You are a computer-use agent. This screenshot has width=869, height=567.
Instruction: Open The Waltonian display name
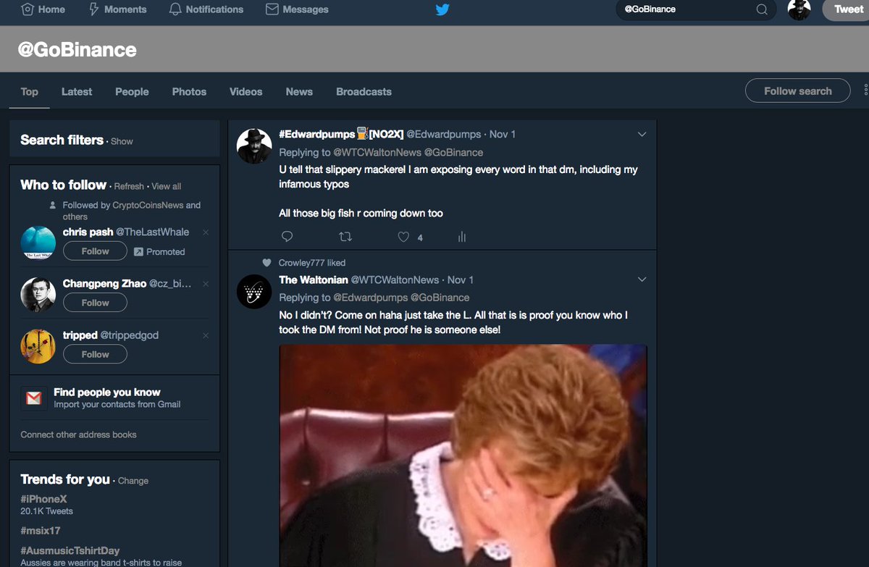point(314,280)
